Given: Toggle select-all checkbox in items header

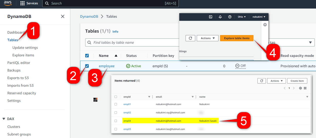Looking at the screenshot, I should [x=116, y=97].
